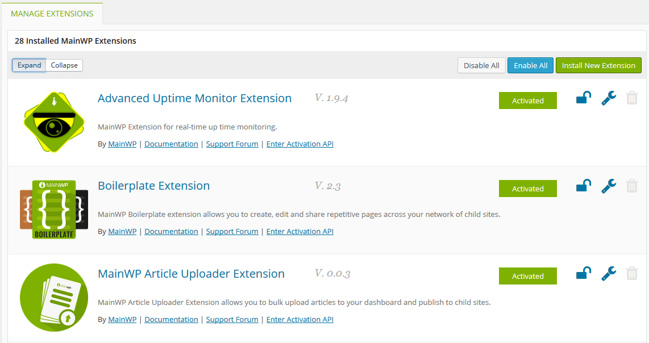The height and width of the screenshot is (343, 649).
Task: Click padlock icon for Boilerplate Extension
Action: click(x=584, y=185)
